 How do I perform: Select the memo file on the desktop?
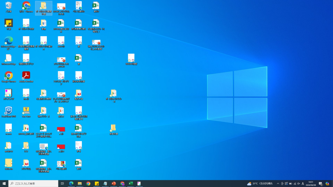click(x=8, y=128)
